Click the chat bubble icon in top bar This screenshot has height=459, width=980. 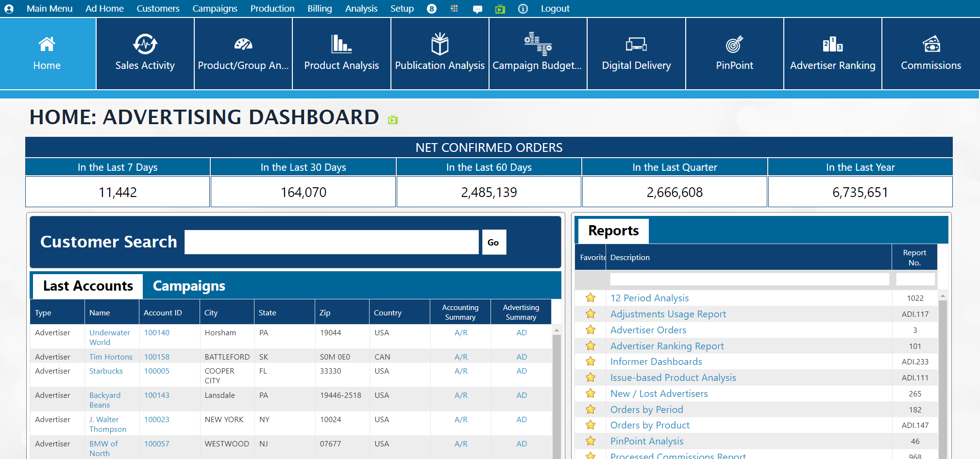(x=477, y=9)
